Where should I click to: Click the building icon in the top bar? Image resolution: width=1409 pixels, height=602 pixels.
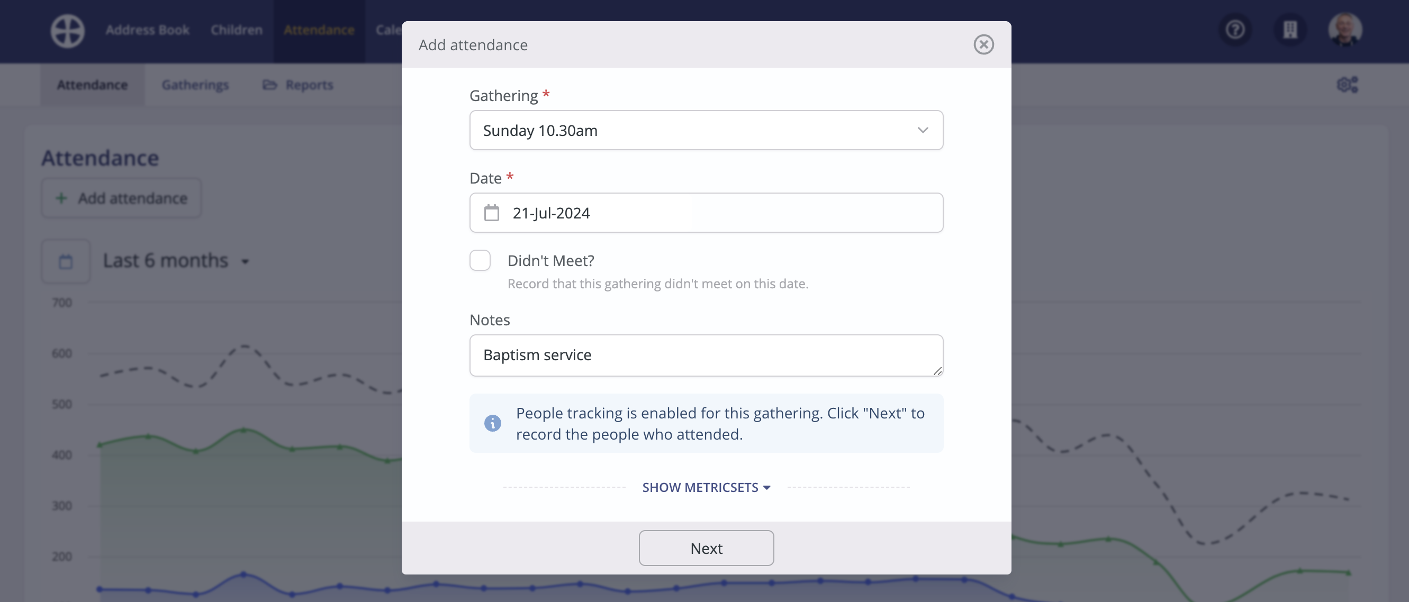[x=1290, y=30]
